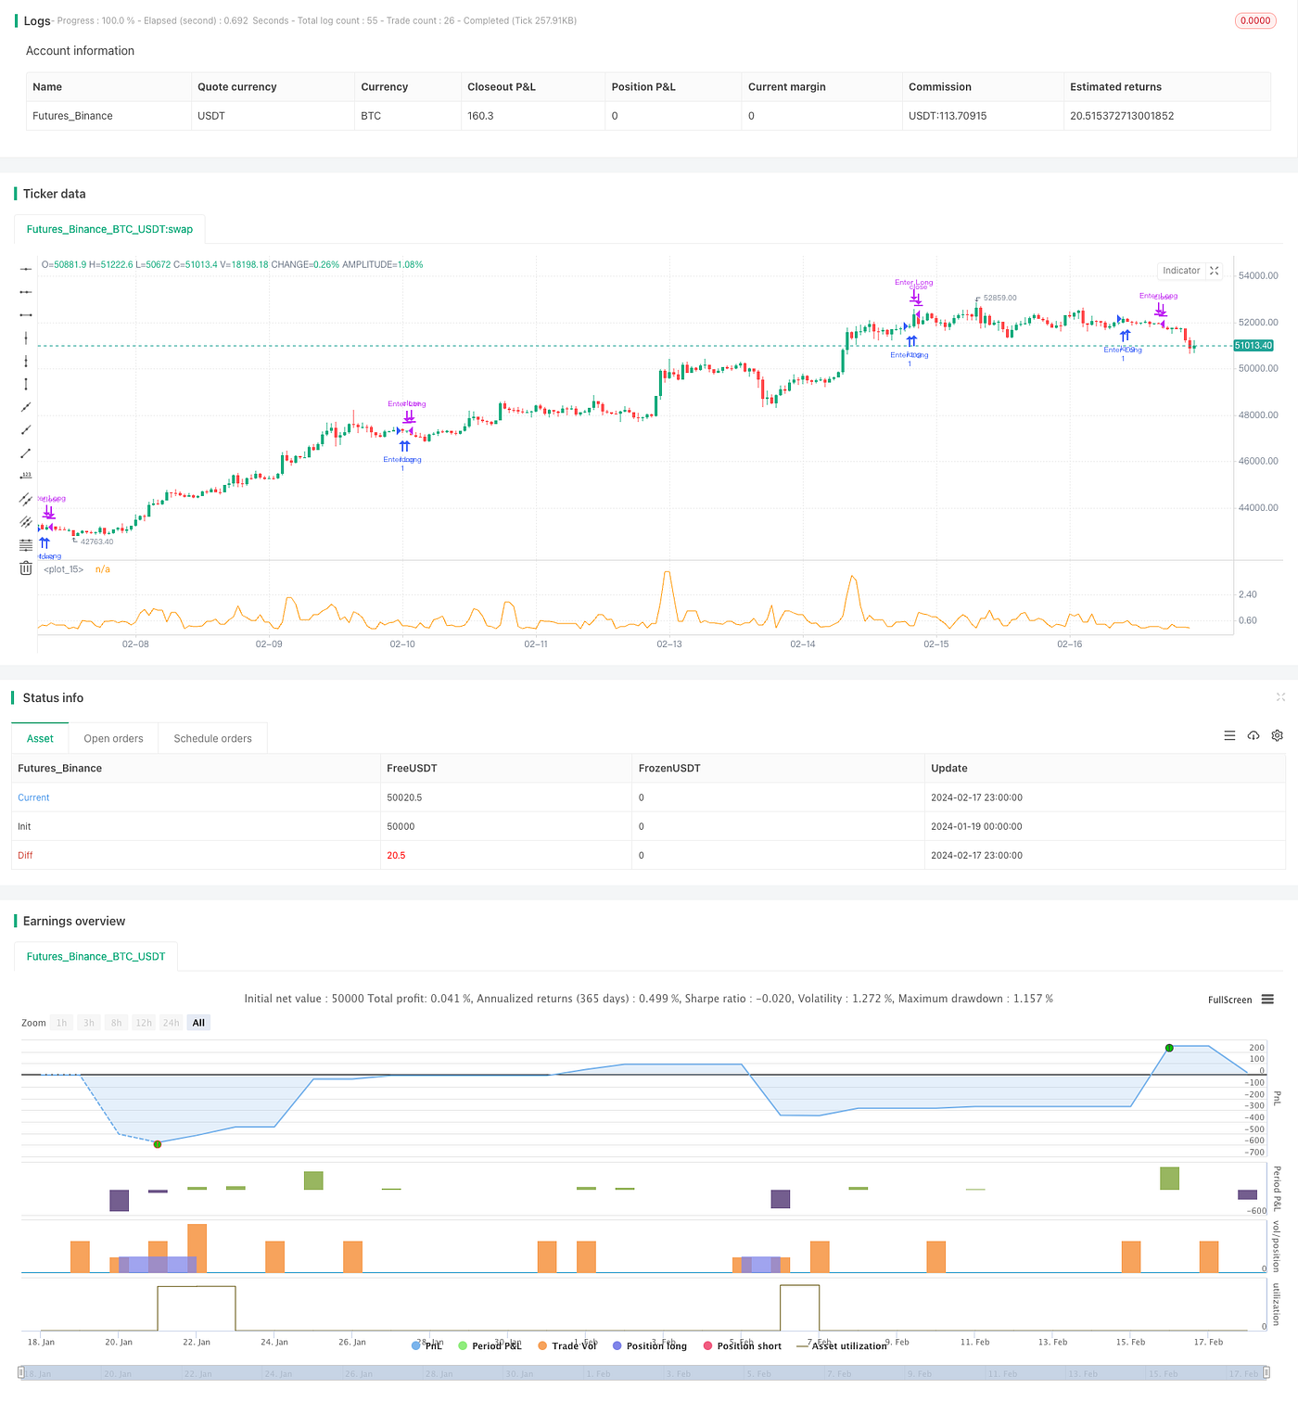This screenshot has width=1298, height=1402.
Task: Select the Futures_Binance_BTC_USDT earnings tab
Action: pos(95,956)
